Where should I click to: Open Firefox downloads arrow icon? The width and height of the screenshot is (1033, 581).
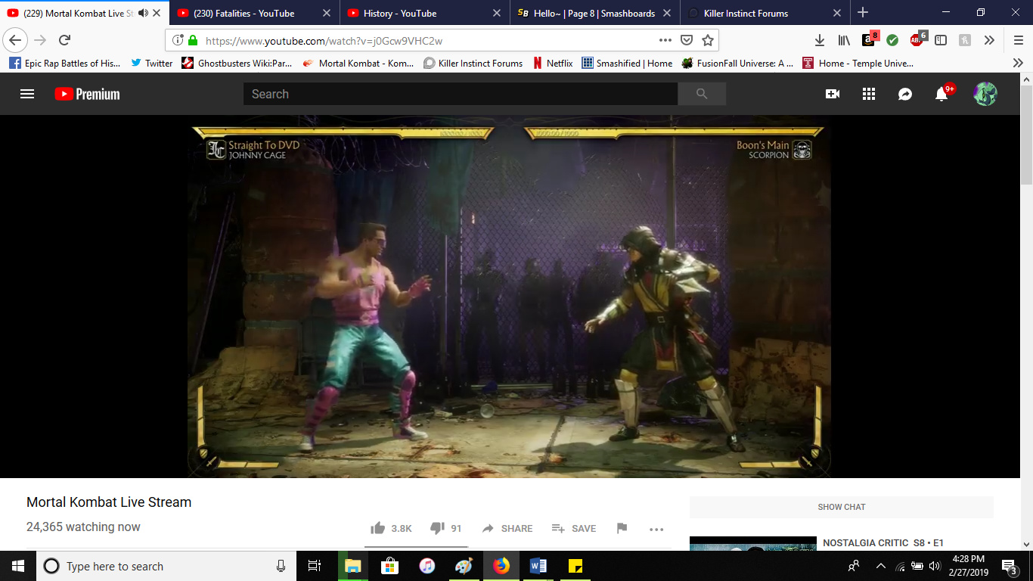820,40
